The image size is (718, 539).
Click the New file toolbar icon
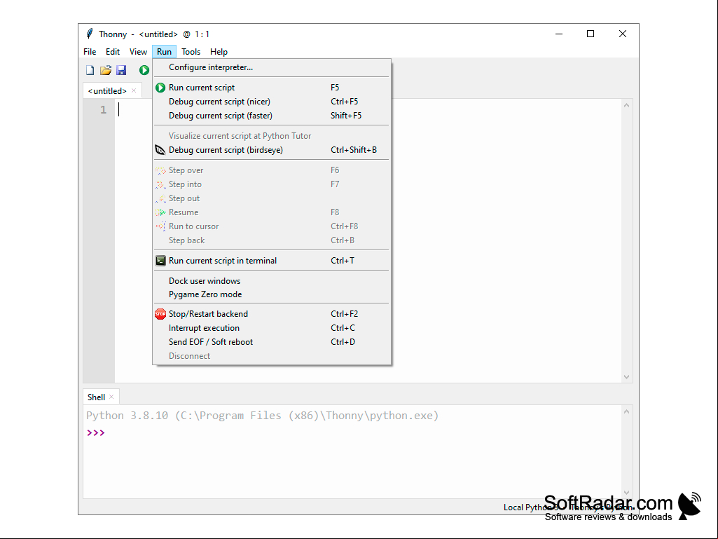click(90, 70)
